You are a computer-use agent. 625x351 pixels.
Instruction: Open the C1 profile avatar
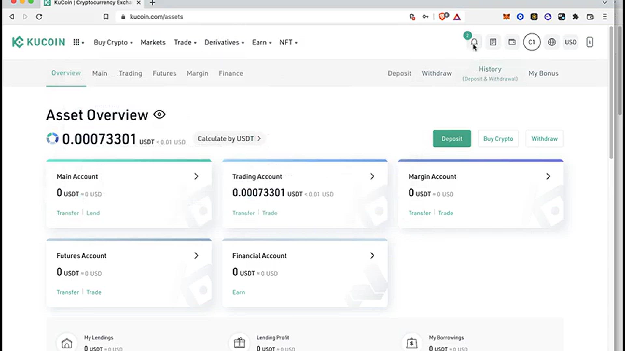coord(532,42)
